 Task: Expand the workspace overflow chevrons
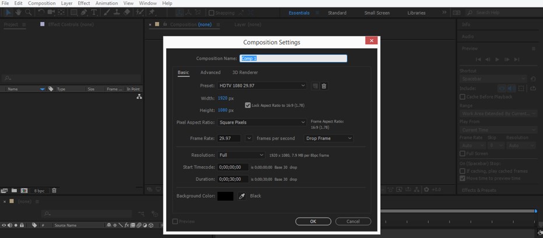pos(444,12)
